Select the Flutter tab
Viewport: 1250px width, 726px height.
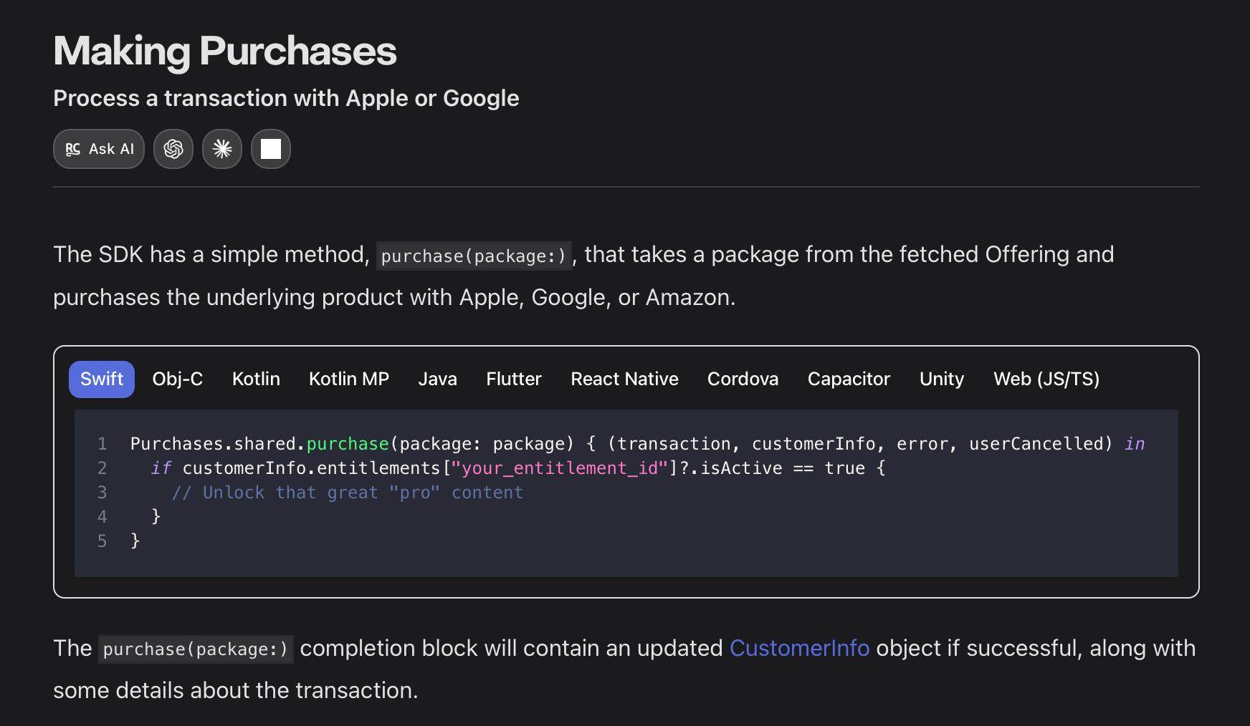(513, 379)
